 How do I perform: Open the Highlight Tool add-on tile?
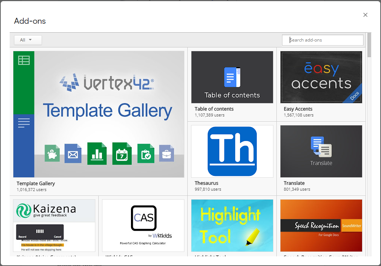pyautogui.click(x=232, y=226)
